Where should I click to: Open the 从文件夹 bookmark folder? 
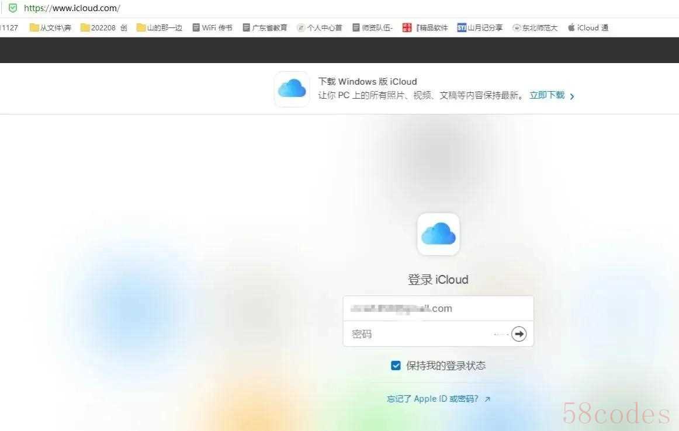tap(50, 27)
